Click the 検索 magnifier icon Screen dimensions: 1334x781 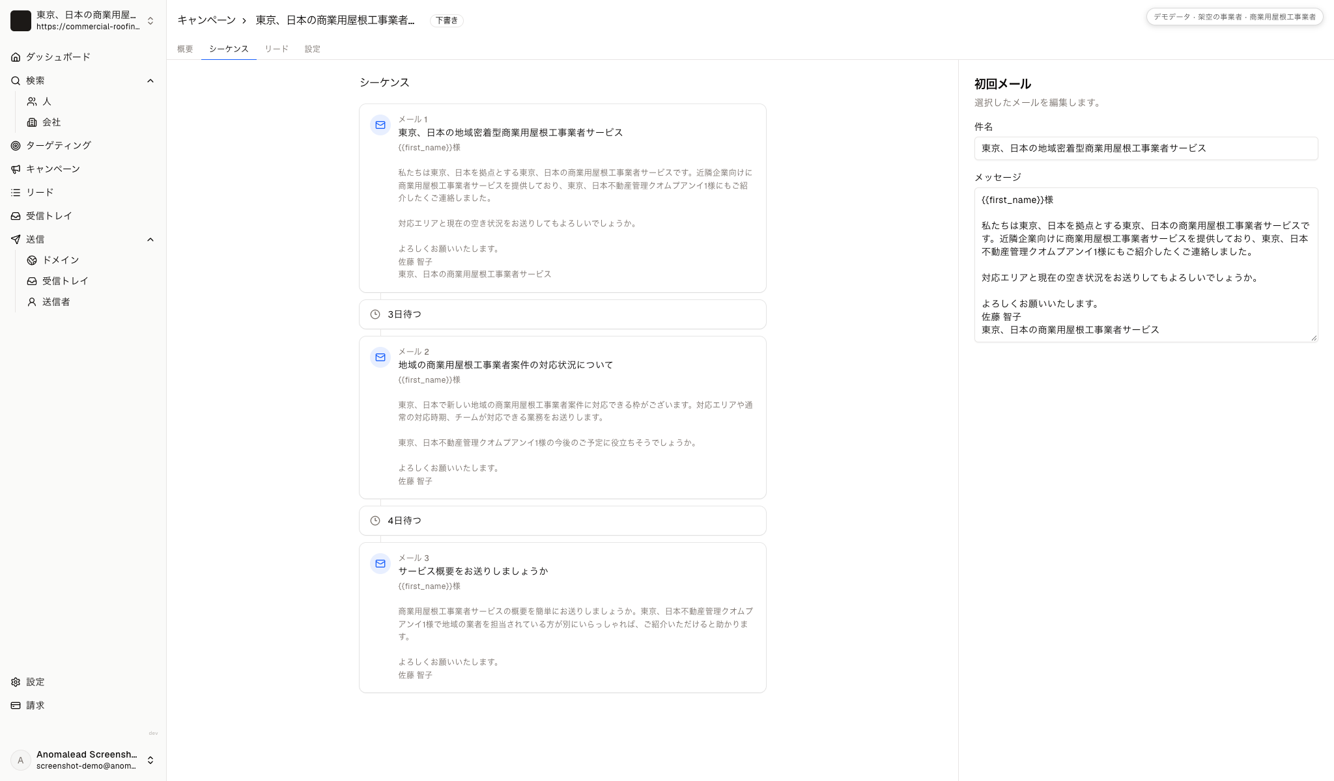pyautogui.click(x=16, y=81)
